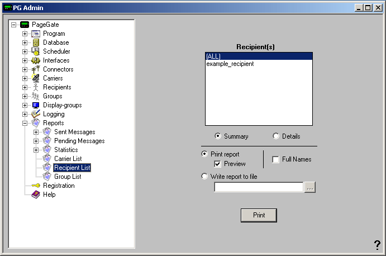Choose Write report to file option
The width and height of the screenshot is (386, 256).
(204, 177)
